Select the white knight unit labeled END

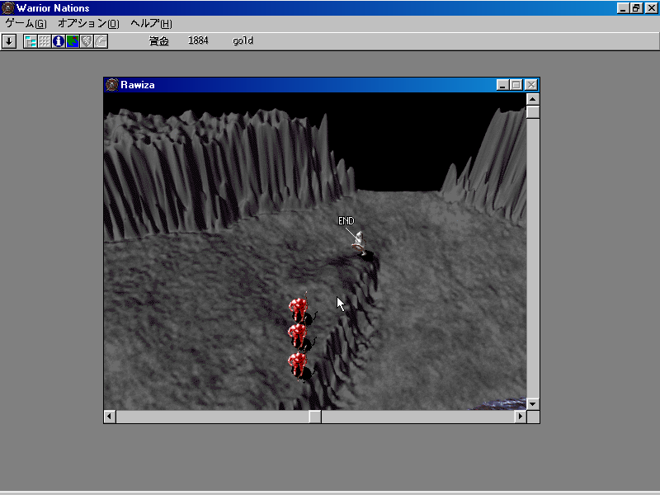click(x=360, y=243)
